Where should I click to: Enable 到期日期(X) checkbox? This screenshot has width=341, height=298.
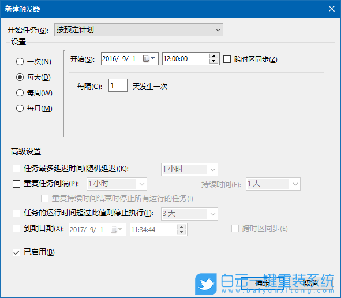tap(17, 229)
